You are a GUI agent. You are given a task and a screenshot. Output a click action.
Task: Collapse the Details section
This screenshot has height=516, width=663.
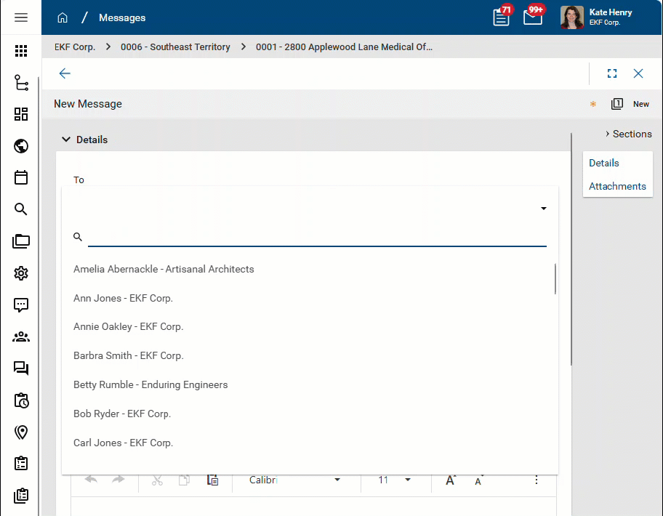(x=66, y=140)
